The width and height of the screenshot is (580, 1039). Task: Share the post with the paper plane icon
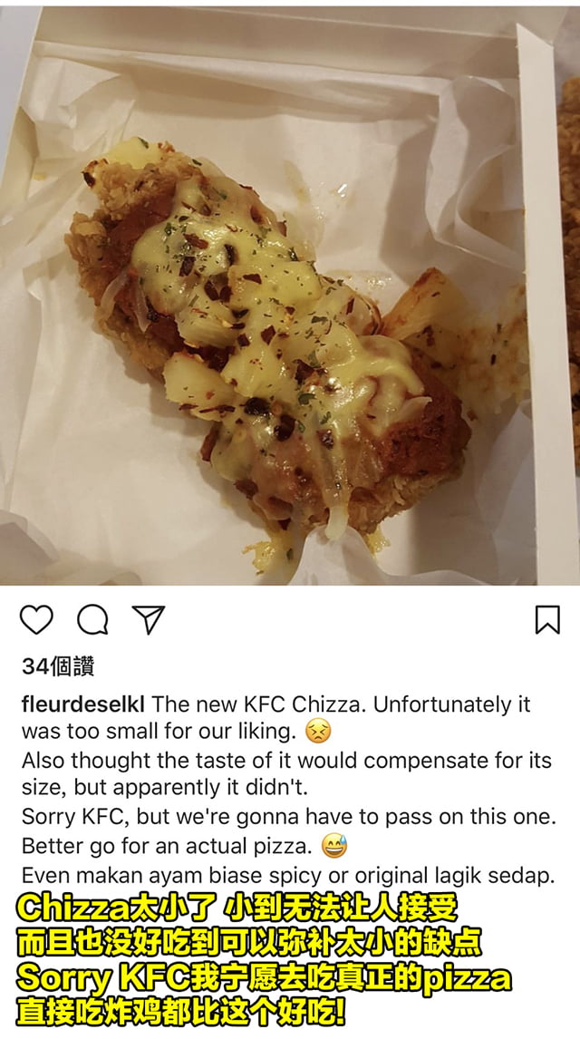149,619
